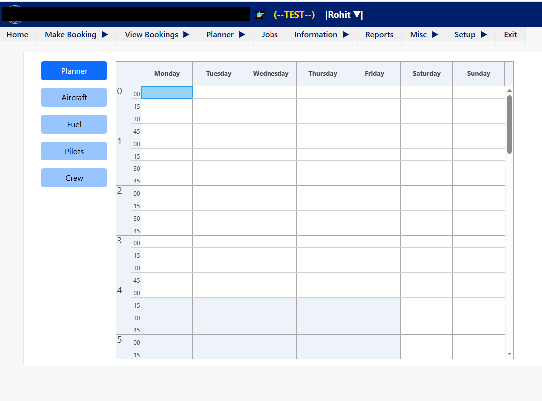Click Exit in the navigation bar
This screenshot has width=542, height=401.
point(510,35)
